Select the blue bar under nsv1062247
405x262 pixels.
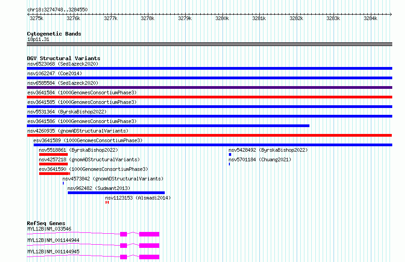tap(209, 78)
